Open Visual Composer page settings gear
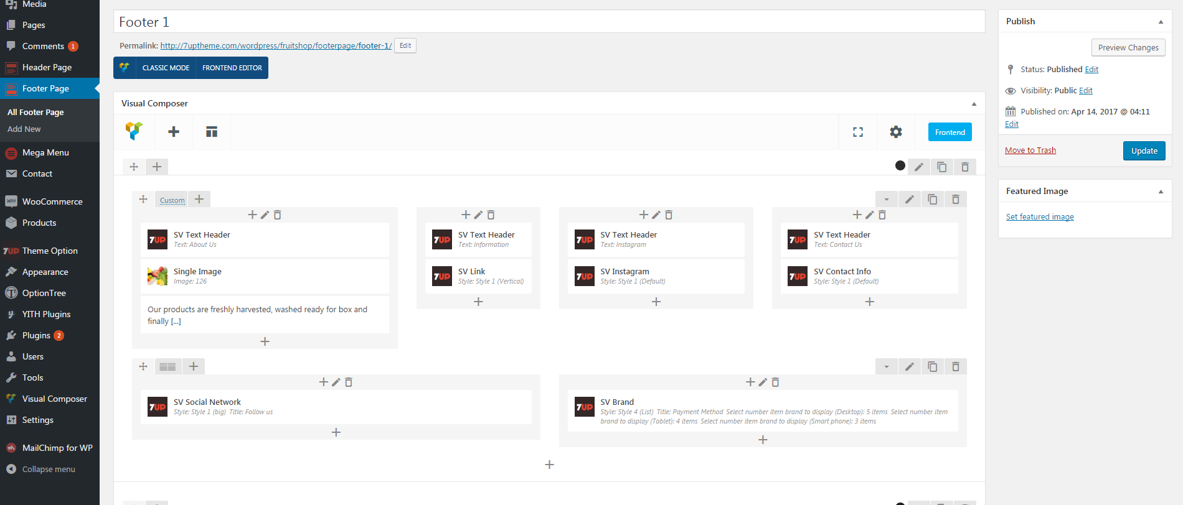This screenshot has height=505, width=1183. (x=895, y=132)
